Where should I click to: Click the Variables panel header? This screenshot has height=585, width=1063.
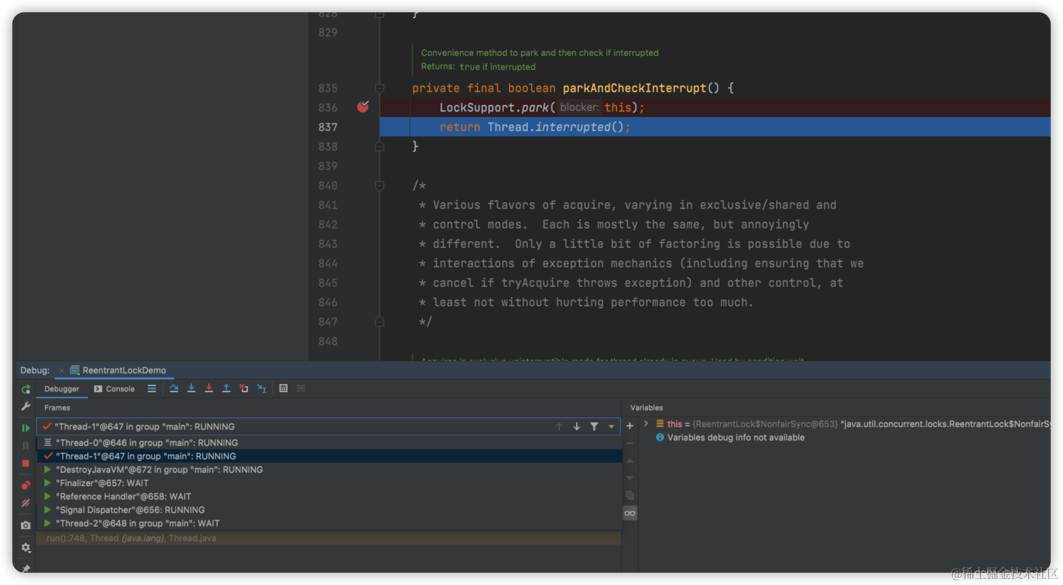tap(647, 408)
